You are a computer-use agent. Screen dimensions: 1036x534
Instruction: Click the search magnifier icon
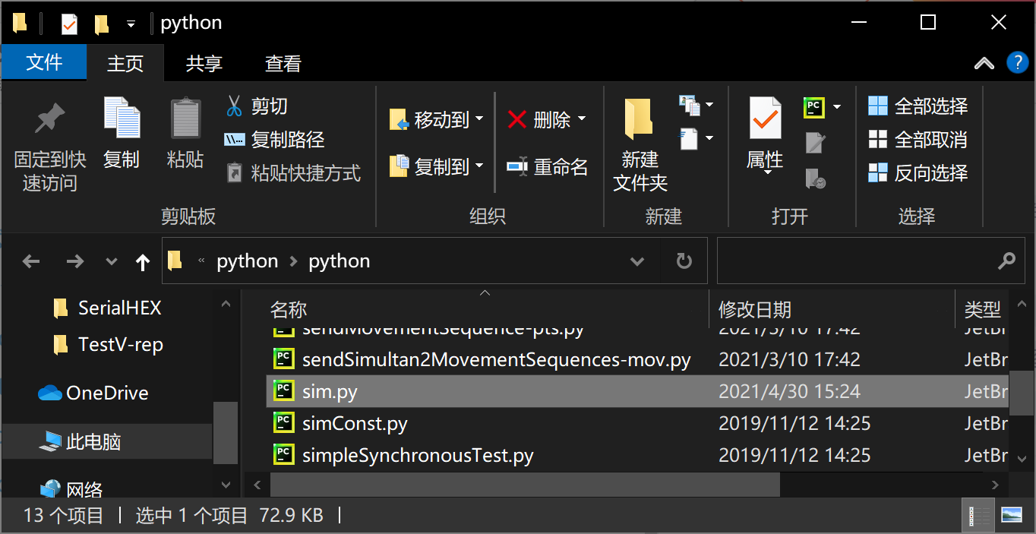[1006, 261]
